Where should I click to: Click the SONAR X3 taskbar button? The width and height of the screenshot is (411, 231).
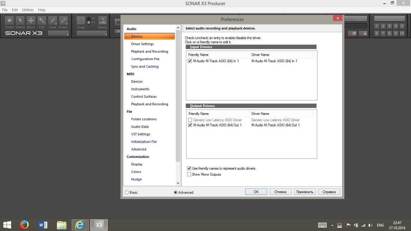(99, 225)
